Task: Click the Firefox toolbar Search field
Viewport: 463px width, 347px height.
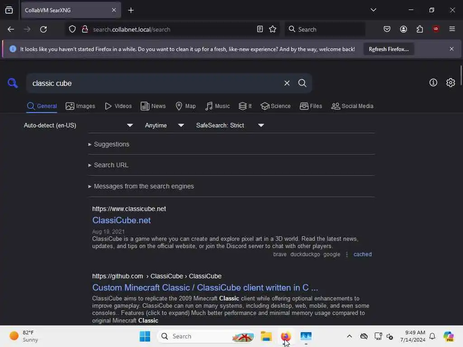Action: pyautogui.click(x=325, y=29)
